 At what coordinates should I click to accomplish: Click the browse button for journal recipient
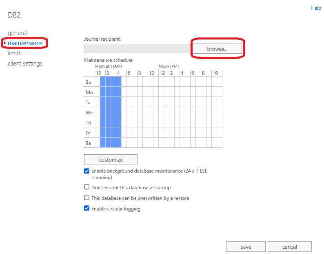pos(217,49)
